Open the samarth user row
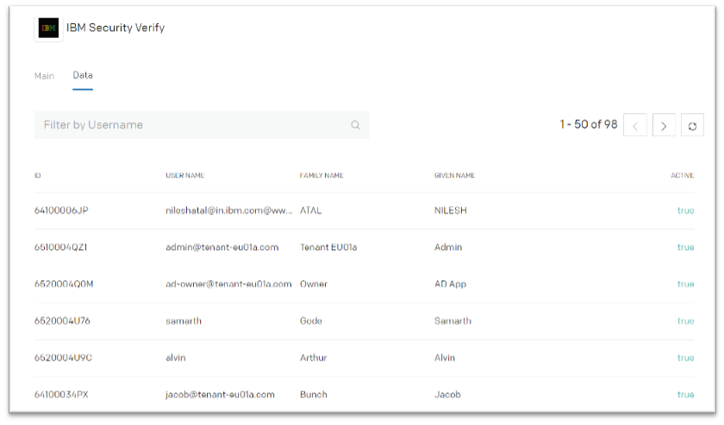This screenshot has height=425, width=724. [364, 321]
